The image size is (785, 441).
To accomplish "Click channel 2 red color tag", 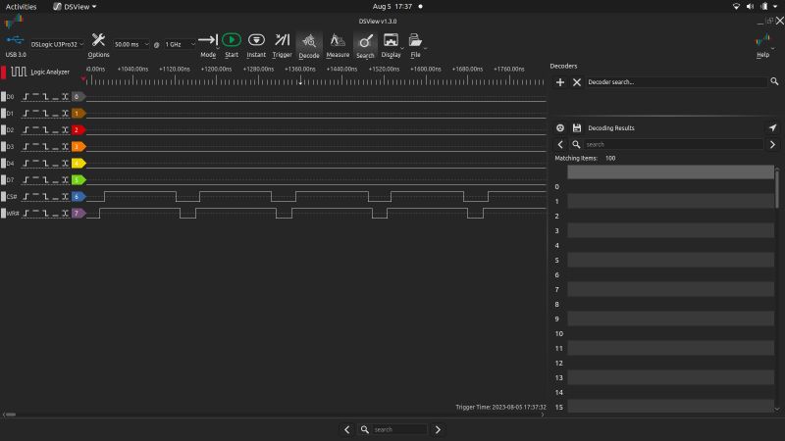I will click(78, 130).
